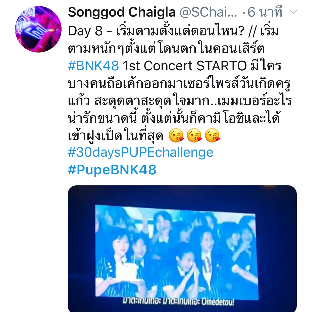Click the tweet line starting with น่ารักขนาดนี้
This screenshot has height=312, width=312.
point(174,118)
